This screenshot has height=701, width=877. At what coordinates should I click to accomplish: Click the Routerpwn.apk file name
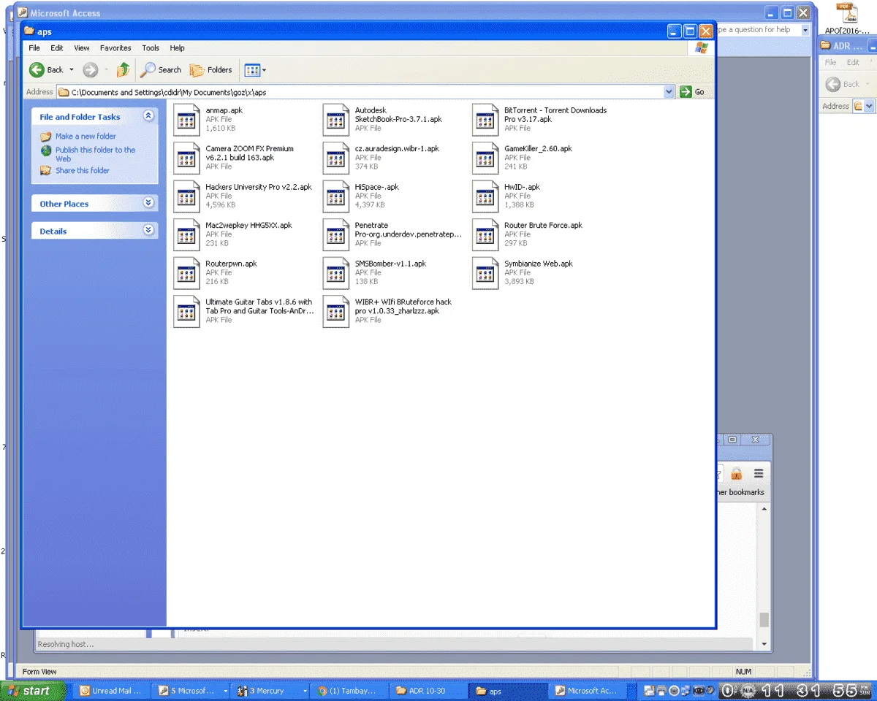tap(231, 264)
